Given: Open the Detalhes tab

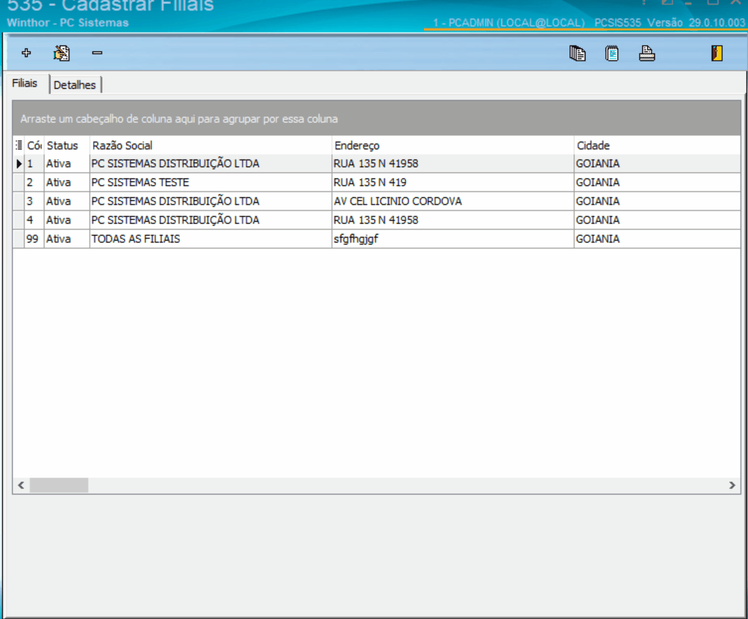Looking at the screenshot, I should 75,85.
